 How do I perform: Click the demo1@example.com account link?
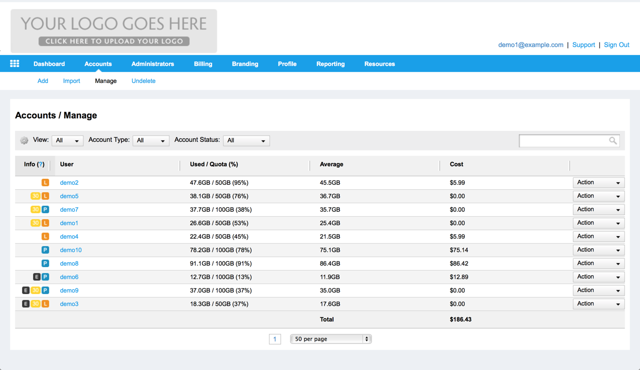[531, 45]
